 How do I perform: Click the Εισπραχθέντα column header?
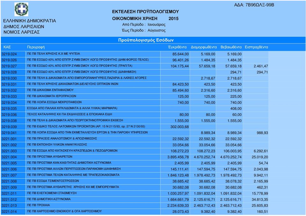[x=256, y=47]
